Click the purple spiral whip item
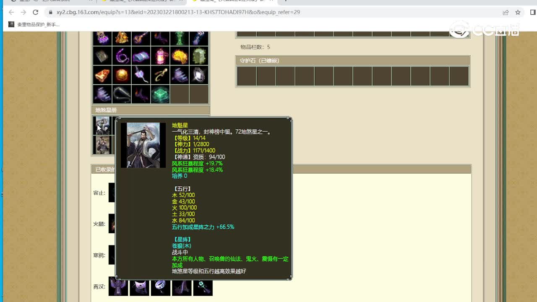Image resolution: width=537 pixels, height=302 pixels. pyautogui.click(x=122, y=55)
